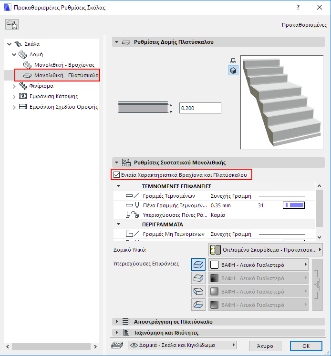The width and height of the screenshot is (331, 356).
Task: Expand Ταξινόμηση και Ιδιότητες panel
Action: point(116,333)
